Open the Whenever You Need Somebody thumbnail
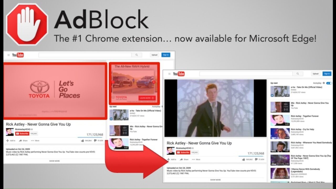 [x=280, y=147]
